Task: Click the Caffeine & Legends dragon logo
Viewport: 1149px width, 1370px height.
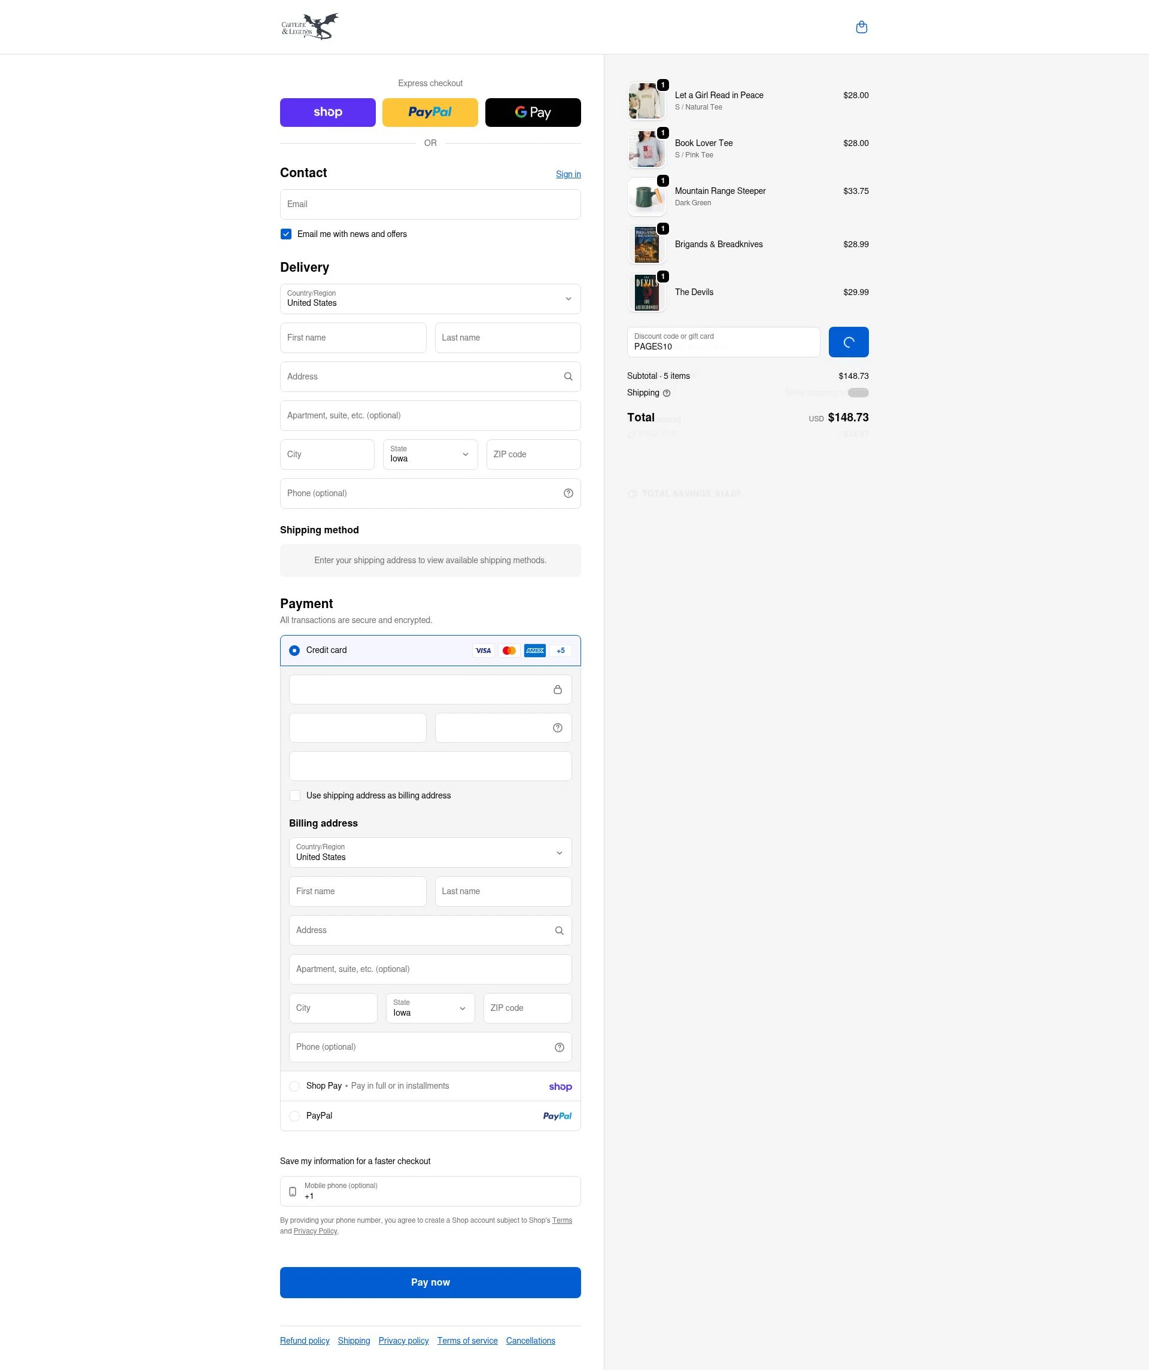Action: pos(309,26)
